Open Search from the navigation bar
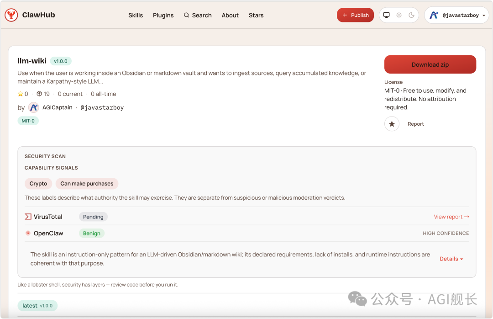The width and height of the screenshot is (493, 319). coord(198,15)
